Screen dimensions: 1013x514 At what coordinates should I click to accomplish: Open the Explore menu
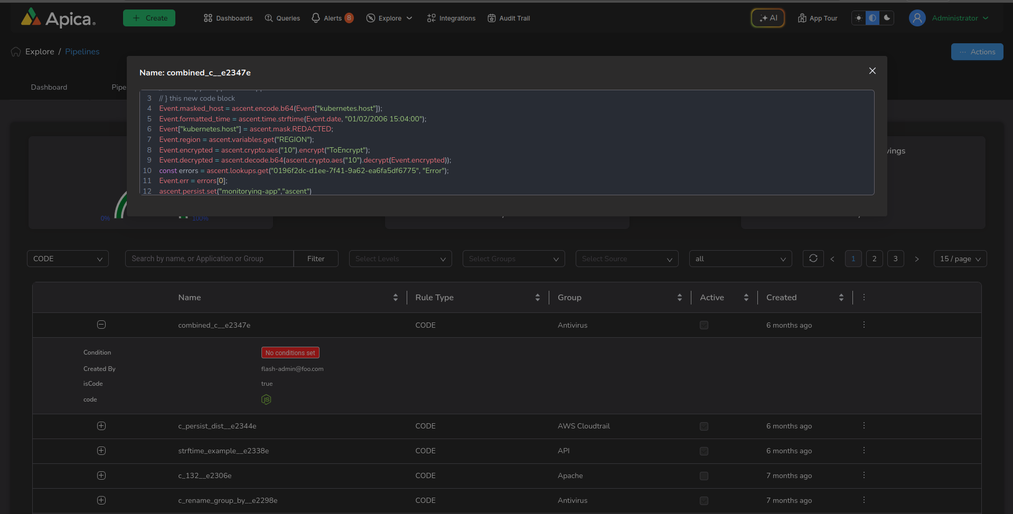[x=389, y=18]
